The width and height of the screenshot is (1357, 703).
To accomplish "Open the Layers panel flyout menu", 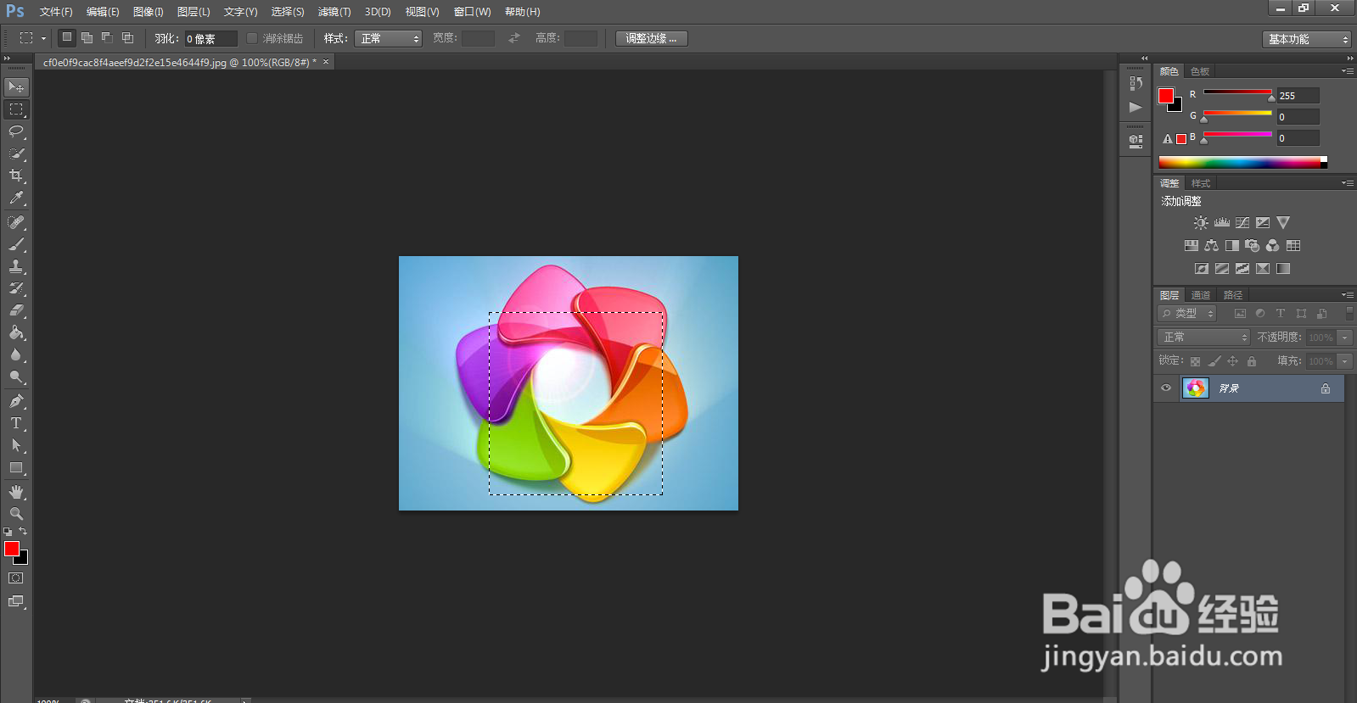I will tap(1348, 295).
